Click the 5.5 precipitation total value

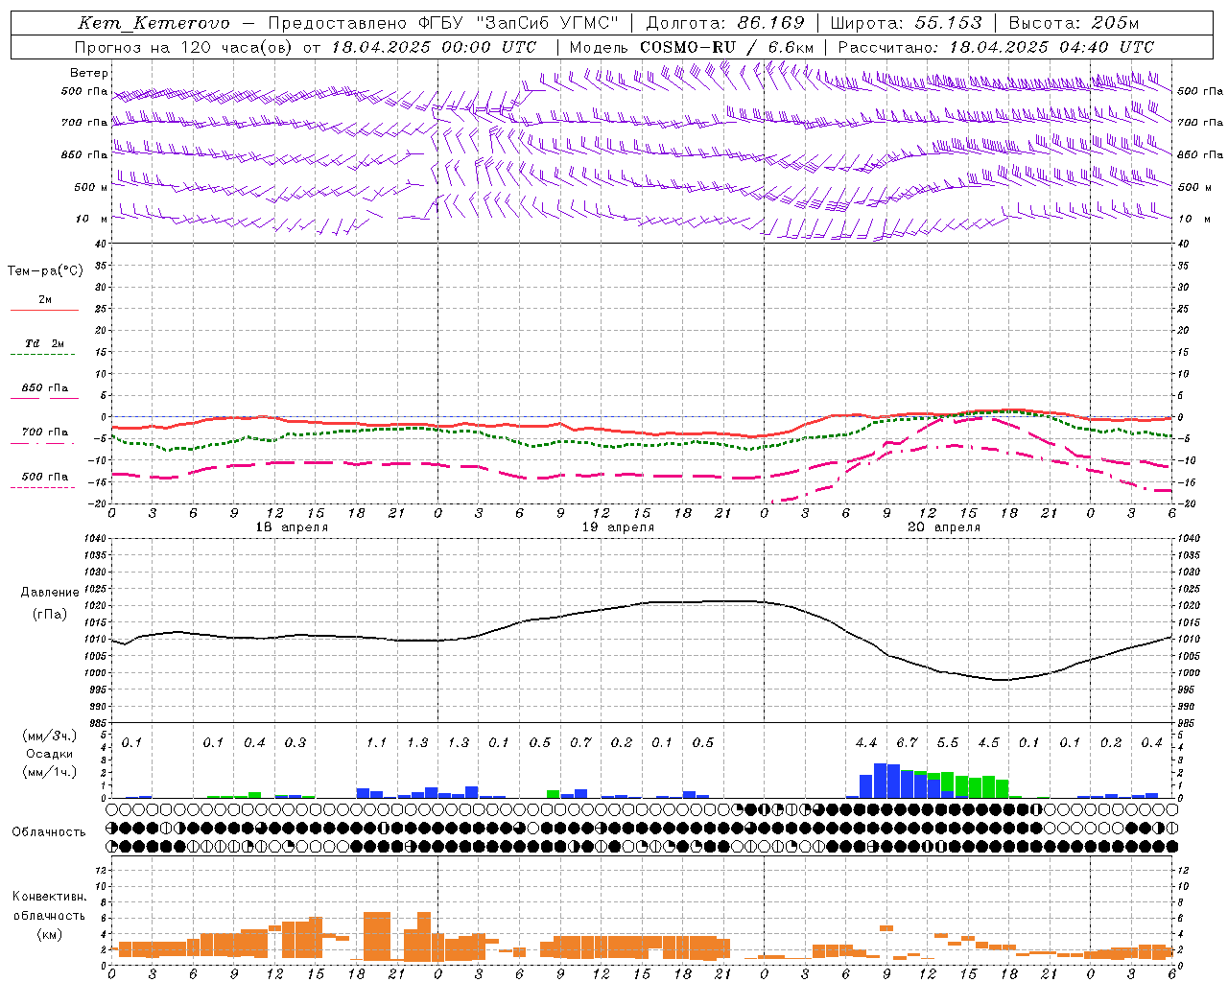[948, 743]
